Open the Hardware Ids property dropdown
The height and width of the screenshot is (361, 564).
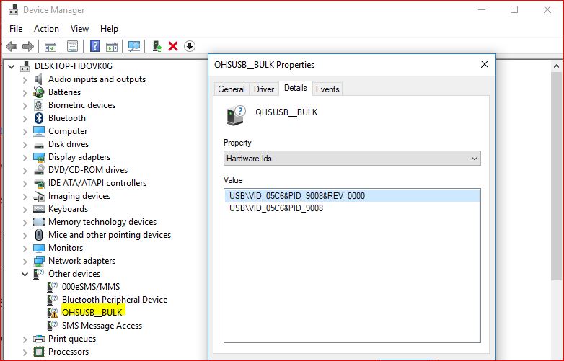352,159
